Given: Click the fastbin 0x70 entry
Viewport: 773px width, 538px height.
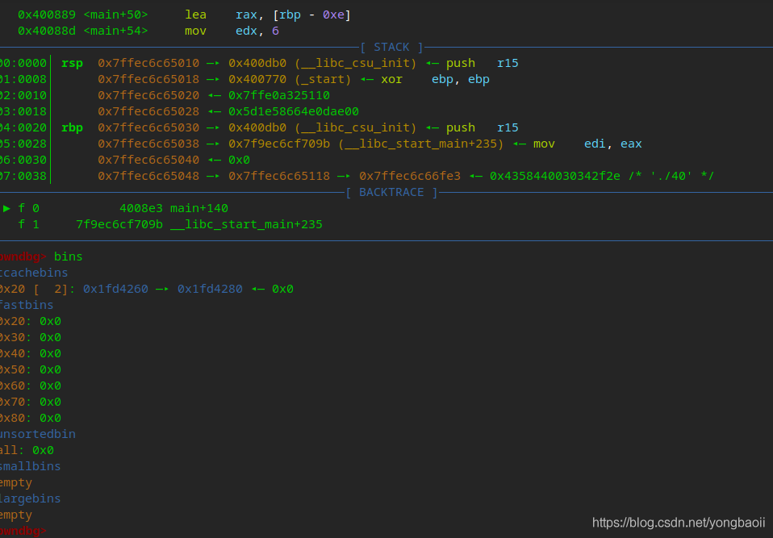Looking at the screenshot, I should 30,402.
